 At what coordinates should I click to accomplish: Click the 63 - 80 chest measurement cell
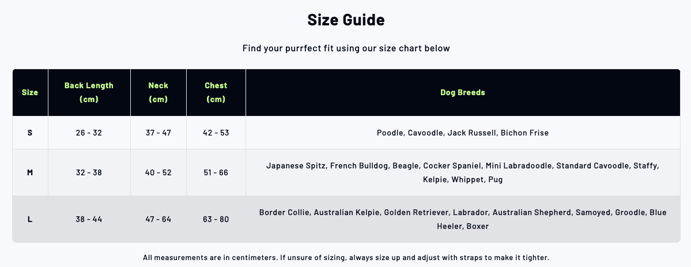(216, 219)
